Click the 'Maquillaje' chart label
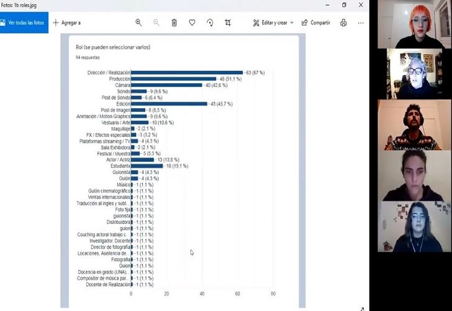452x311 pixels. pyautogui.click(x=121, y=129)
